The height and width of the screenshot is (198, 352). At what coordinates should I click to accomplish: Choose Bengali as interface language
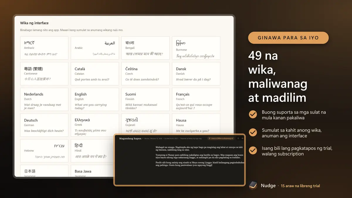[x=145, y=48]
